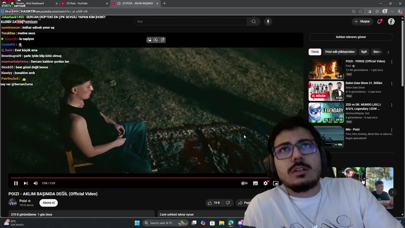Open the notifications bell with 7 badge
The height and width of the screenshot is (228, 405).
click(379, 22)
